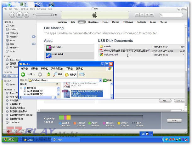Click the iTunes search field
This screenshot has width=192, height=145.
pos(171,15)
